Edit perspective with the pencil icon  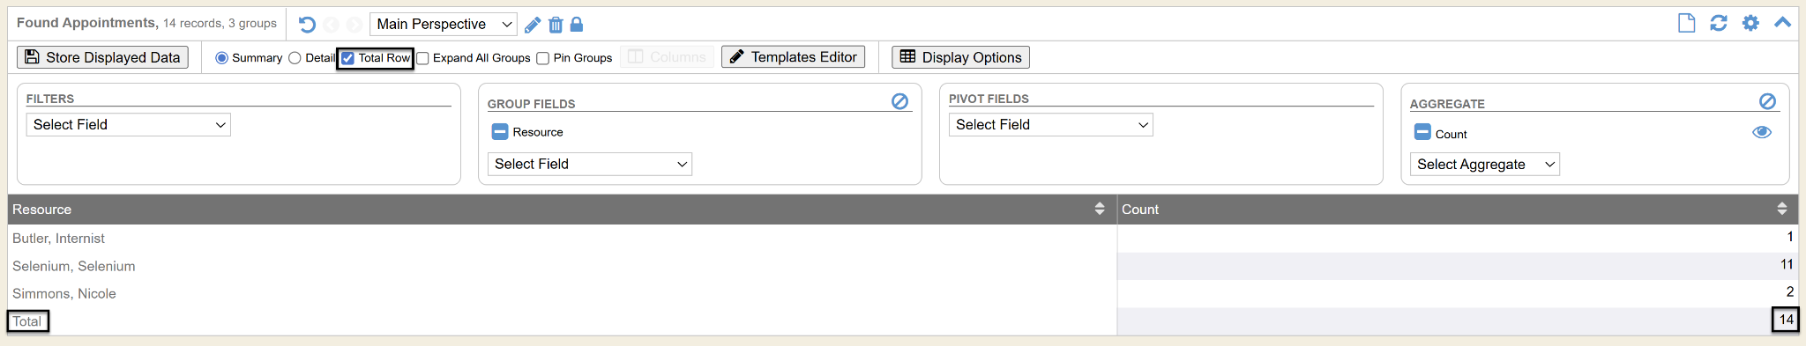click(x=533, y=25)
